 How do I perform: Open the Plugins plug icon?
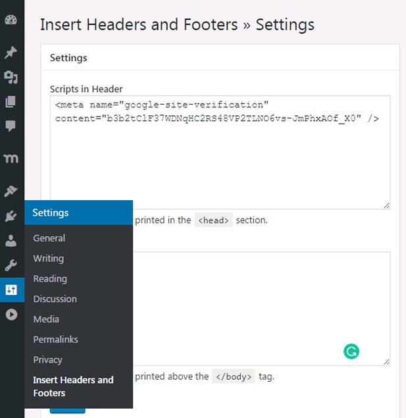coord(11,216)
